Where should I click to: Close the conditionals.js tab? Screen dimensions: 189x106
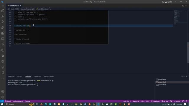21,6
